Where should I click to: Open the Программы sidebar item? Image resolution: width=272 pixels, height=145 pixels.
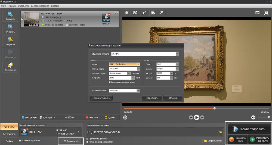pos(10,67)
